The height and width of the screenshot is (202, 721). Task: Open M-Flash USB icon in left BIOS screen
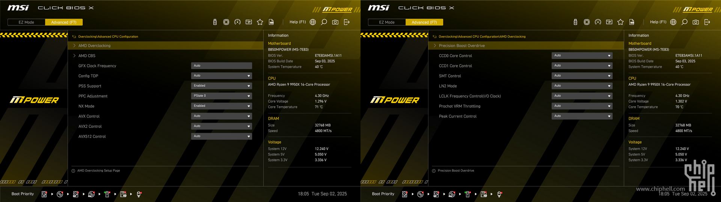[x=215, y=22]
